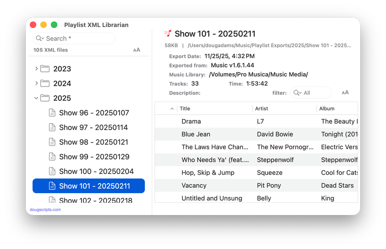Click the 2024 folder icon
This screenshot has height=249, width=386.
tap(45, 83)
